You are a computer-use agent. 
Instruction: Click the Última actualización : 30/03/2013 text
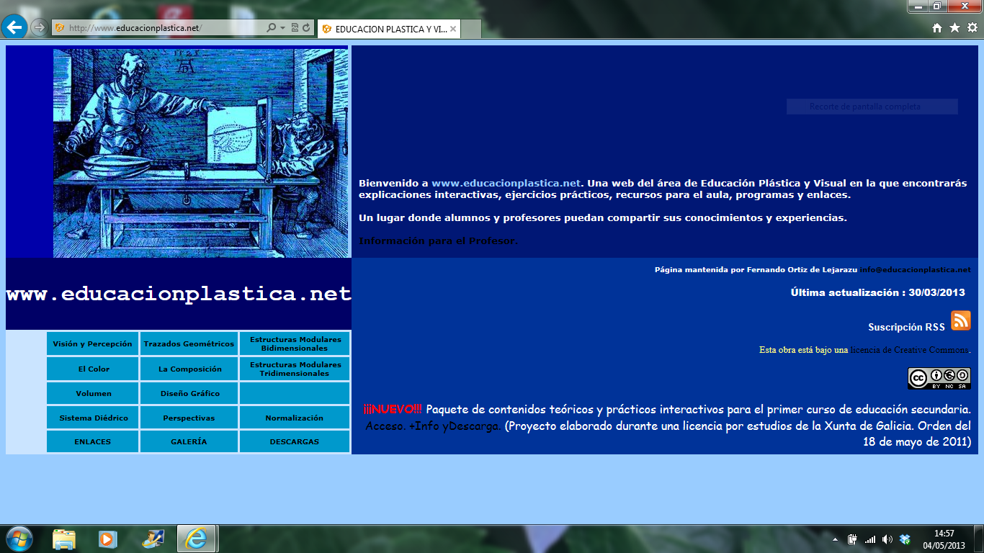[877, 292]
